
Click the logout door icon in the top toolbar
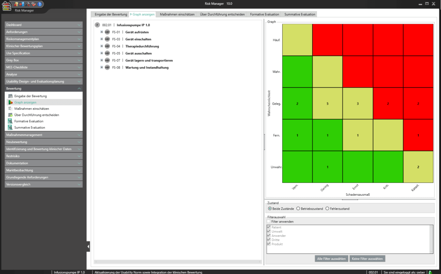[x=21, y=4]
